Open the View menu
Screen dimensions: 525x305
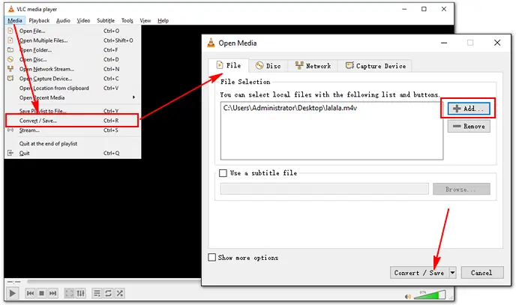tap(145, 20)
